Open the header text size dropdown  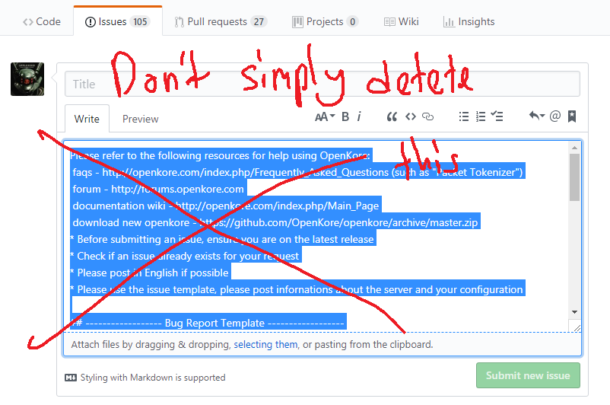[325, 116]
